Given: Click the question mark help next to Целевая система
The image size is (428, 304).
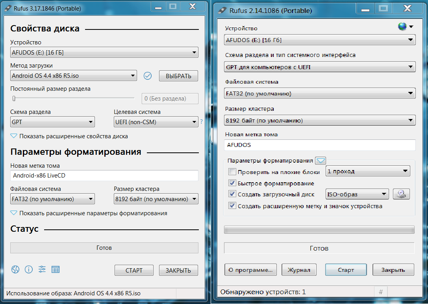Looking at the screenshot, I should click(x=202, y=122).
